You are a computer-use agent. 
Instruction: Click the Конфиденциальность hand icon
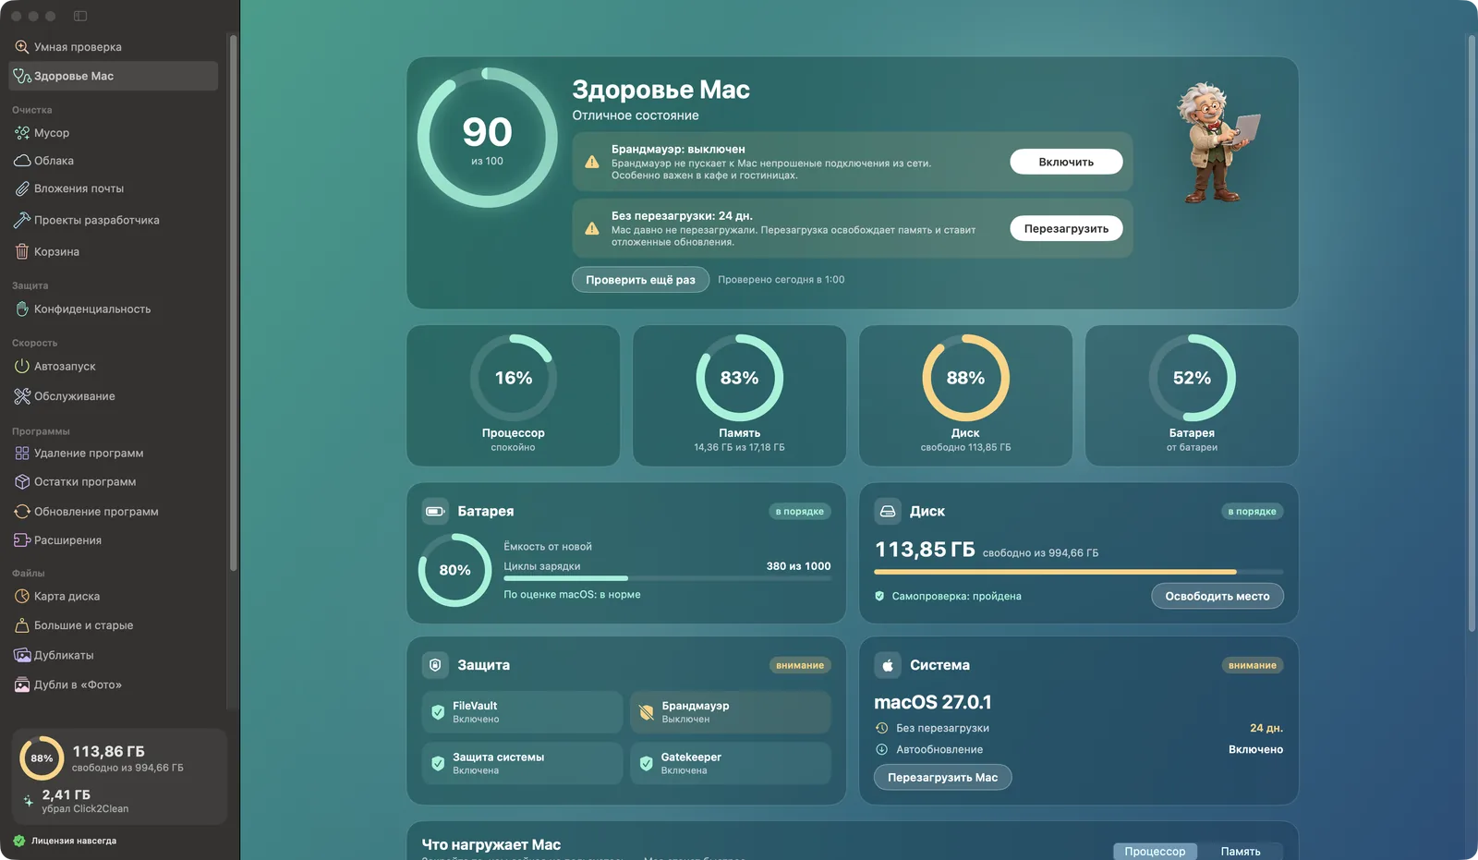22,309
